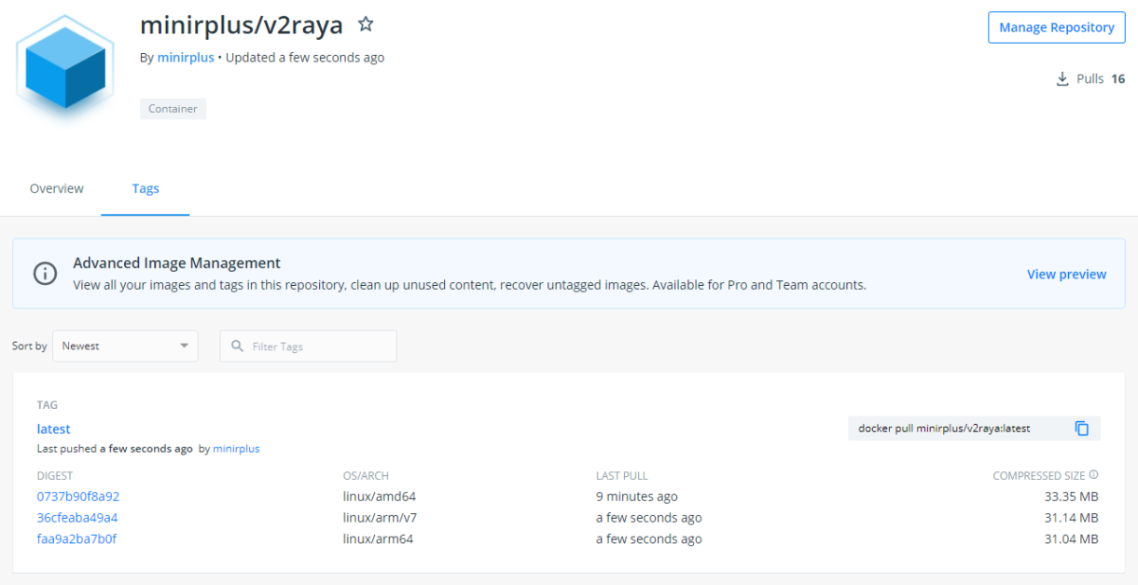Open digest 36cfeaba49a4 link
Screen dimensions: 1138x585
(77, 517)
